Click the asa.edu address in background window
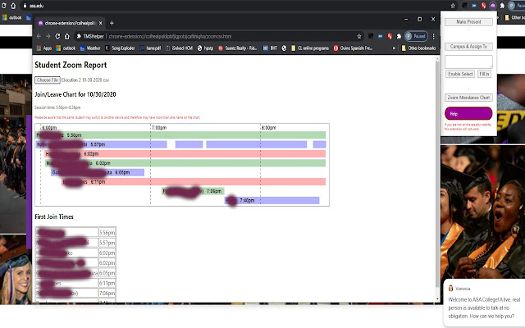The image size is (525, 328). [36, 6]
